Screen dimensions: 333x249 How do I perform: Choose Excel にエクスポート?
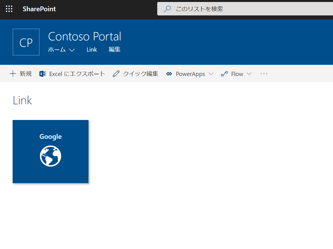tap(77, 74)
